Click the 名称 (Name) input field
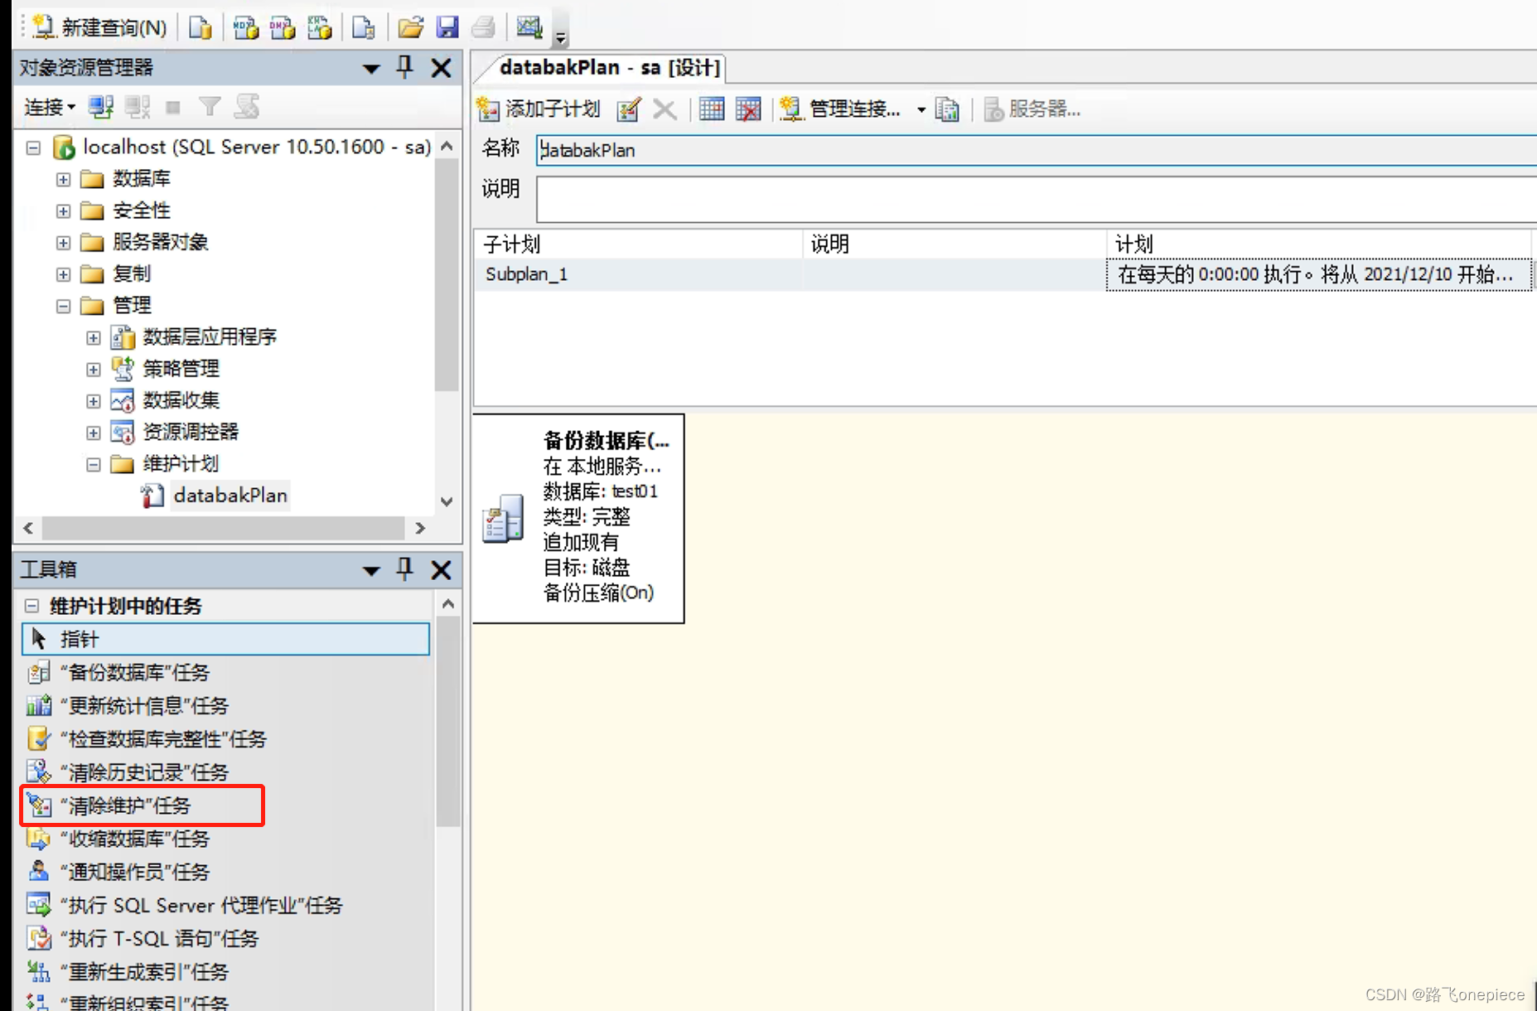 click(1036, 150)
